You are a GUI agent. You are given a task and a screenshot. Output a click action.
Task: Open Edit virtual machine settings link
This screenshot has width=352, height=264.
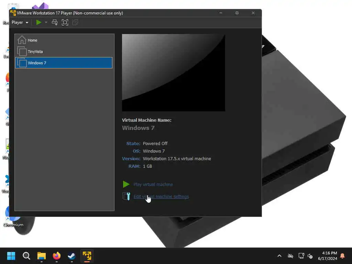[161, 196]
